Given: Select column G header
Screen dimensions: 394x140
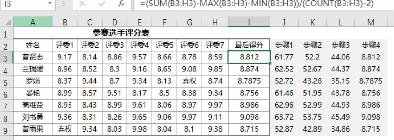Looking at the screenshot, I should coord(189,22).
